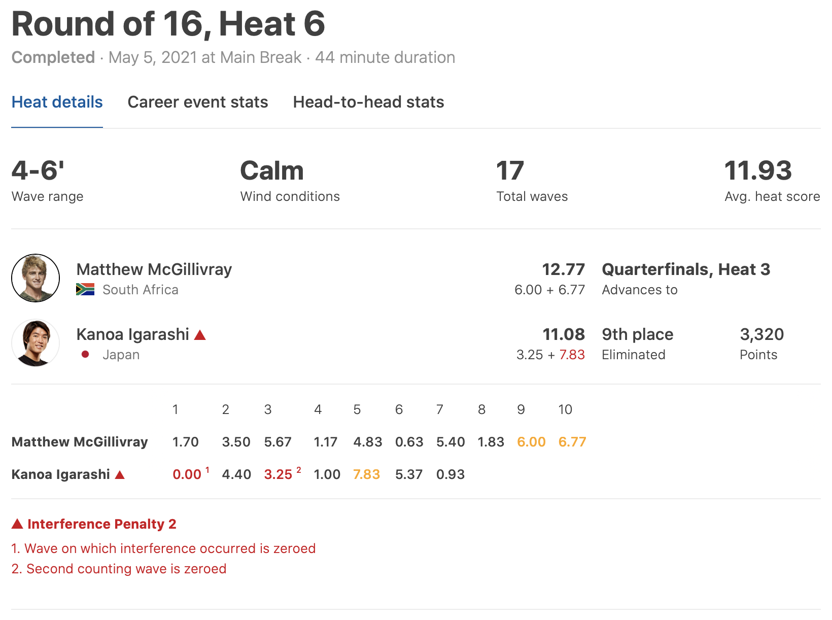Click the South Africa flag icon
Screen dimensions: 832x620
[85, 289]
